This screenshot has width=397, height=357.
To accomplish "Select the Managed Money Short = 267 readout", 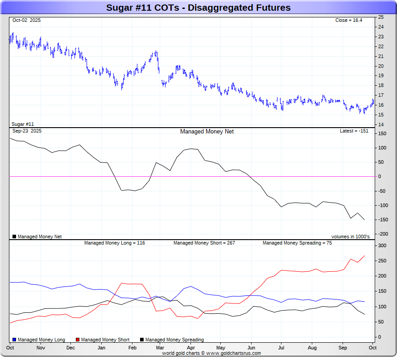I will click(204, 243).
